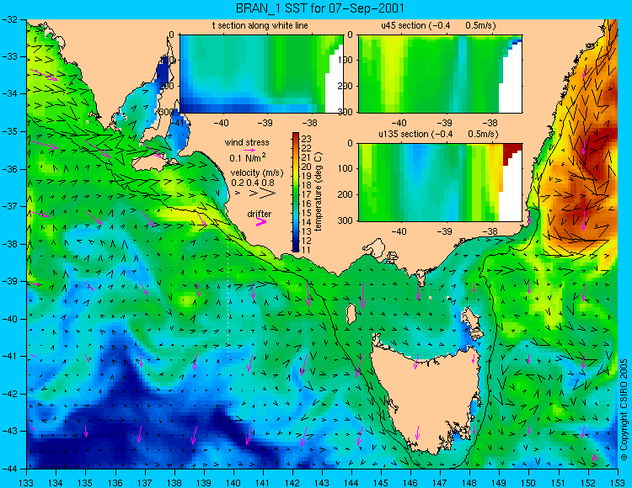Click the '0.1 N/m²' legend value
The image size is (632, 488).
click(248, 157)
